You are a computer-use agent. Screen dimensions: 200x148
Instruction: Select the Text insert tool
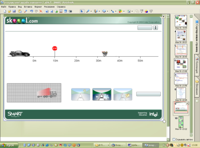point(129,11)
